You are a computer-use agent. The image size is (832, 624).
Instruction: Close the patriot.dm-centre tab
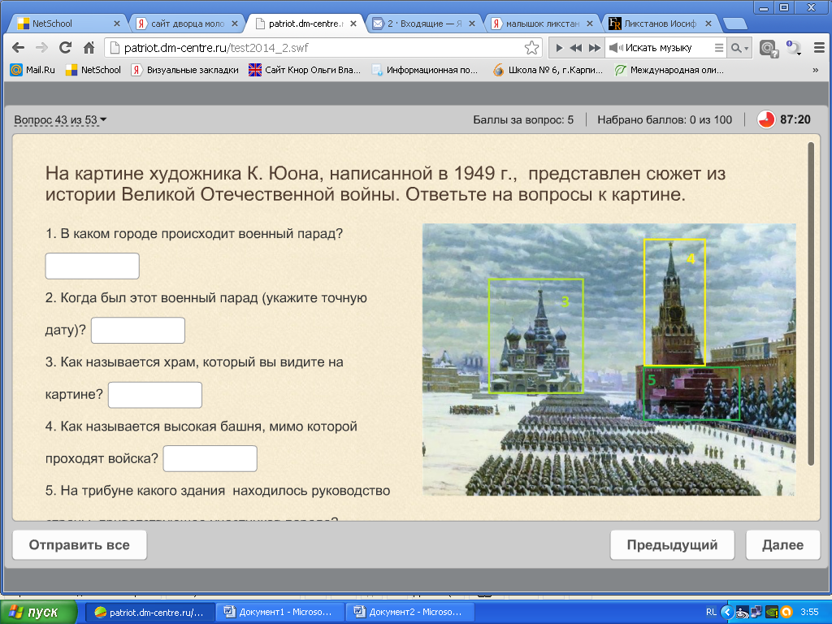coord(353,24)
